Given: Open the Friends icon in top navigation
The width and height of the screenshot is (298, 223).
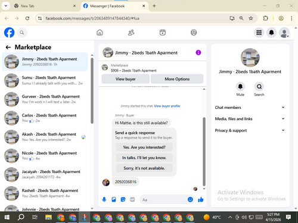Looking at the screenshot, I should click(x=131, y=33).
